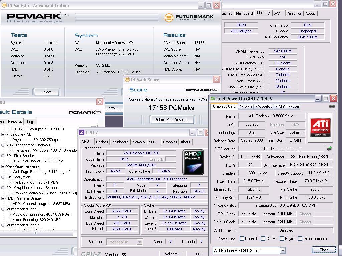Image resolution: width=342 pixels, height=256 pixels.
Task: Click the ATI Radeon logo in GPU-Z
Action: point(320,128)
